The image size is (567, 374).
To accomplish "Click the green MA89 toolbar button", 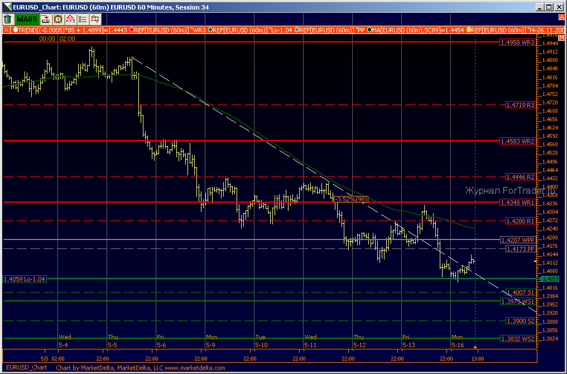I will [x=26, y=19].
